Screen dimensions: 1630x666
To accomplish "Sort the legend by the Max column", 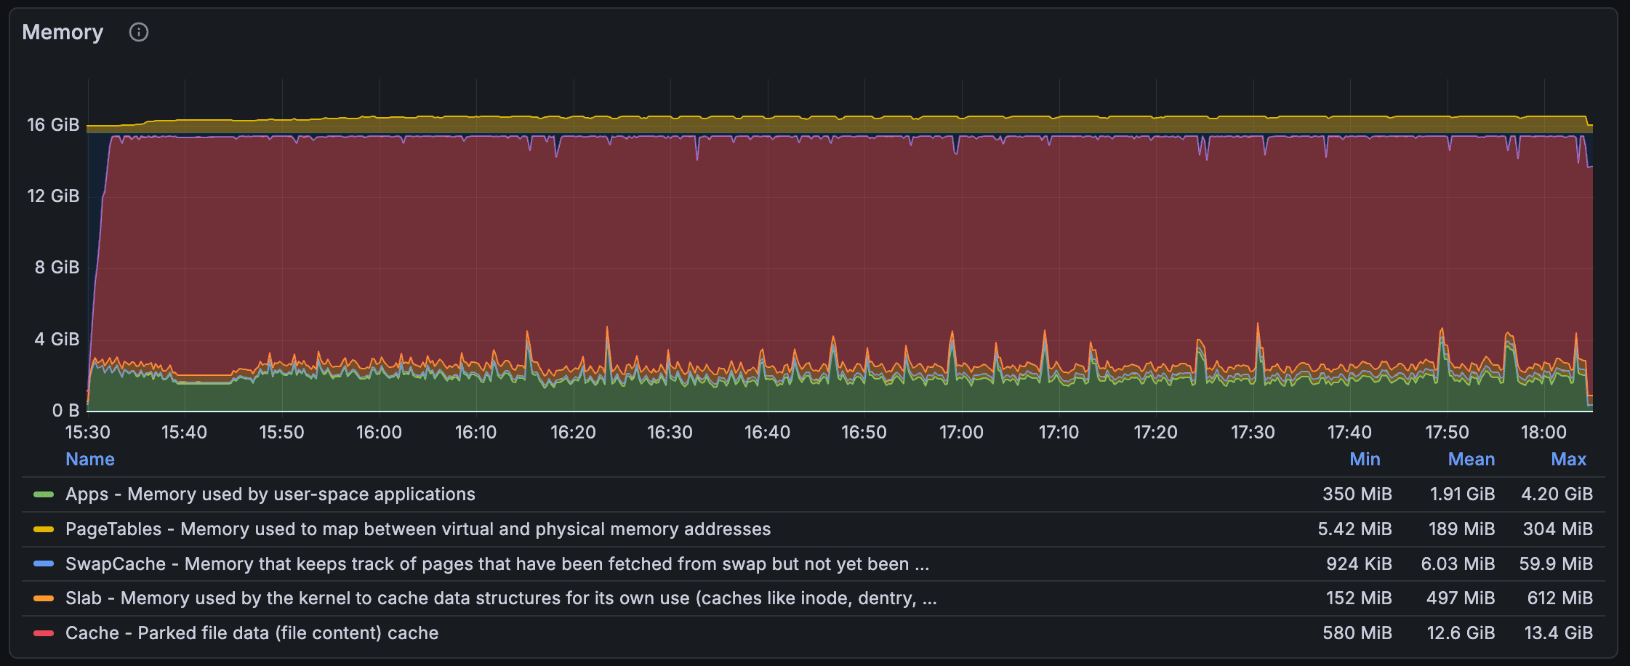I will click(x=1569, y=459).
